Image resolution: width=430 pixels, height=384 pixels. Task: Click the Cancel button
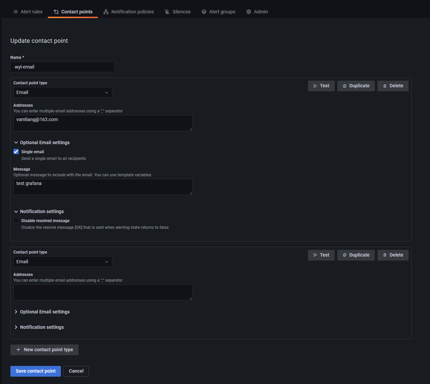[76, 371]
